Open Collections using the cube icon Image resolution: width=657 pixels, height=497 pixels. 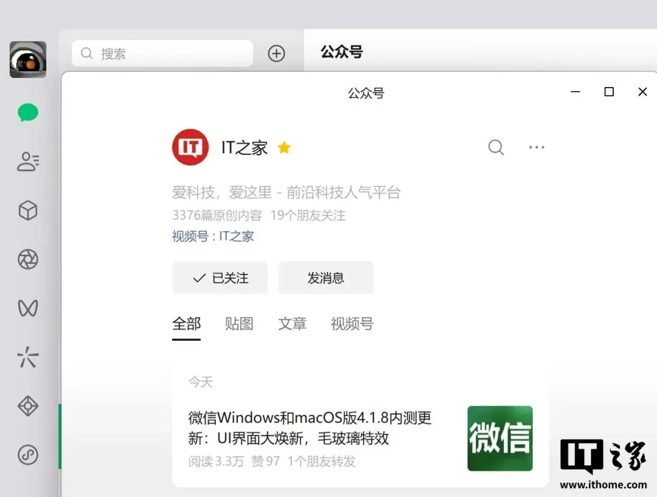click(x=27, y=210)
